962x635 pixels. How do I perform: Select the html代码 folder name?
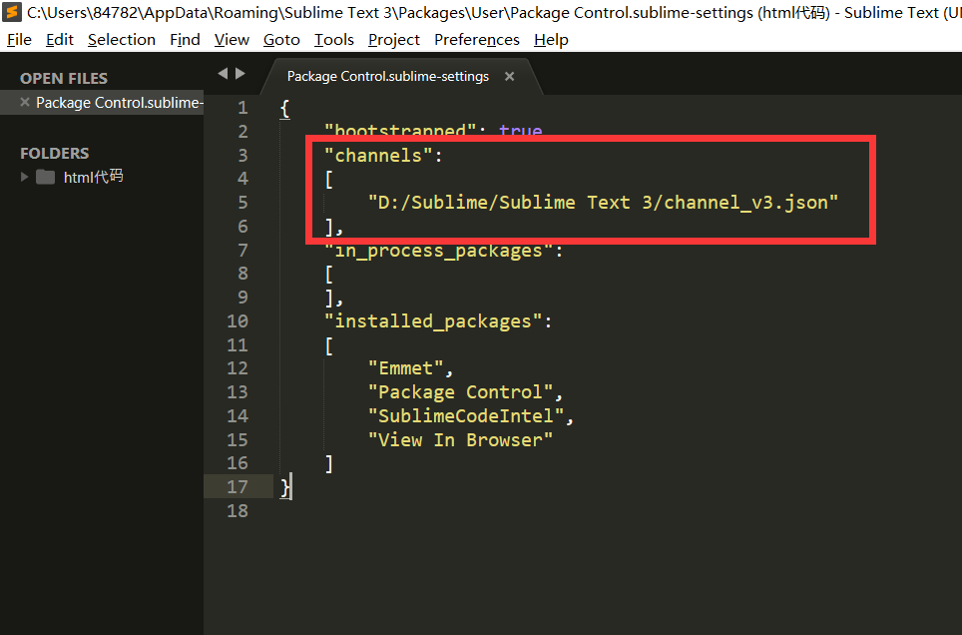[93, 177]
